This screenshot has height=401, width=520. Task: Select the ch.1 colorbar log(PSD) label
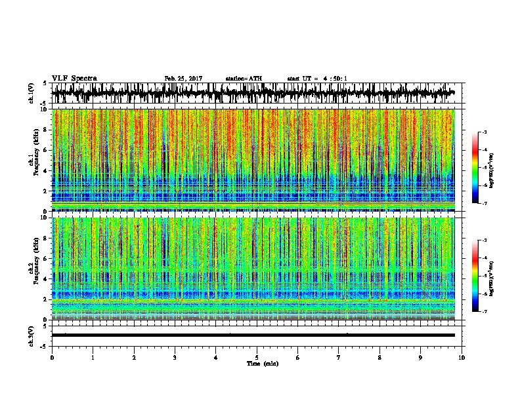tap(492, 171)
